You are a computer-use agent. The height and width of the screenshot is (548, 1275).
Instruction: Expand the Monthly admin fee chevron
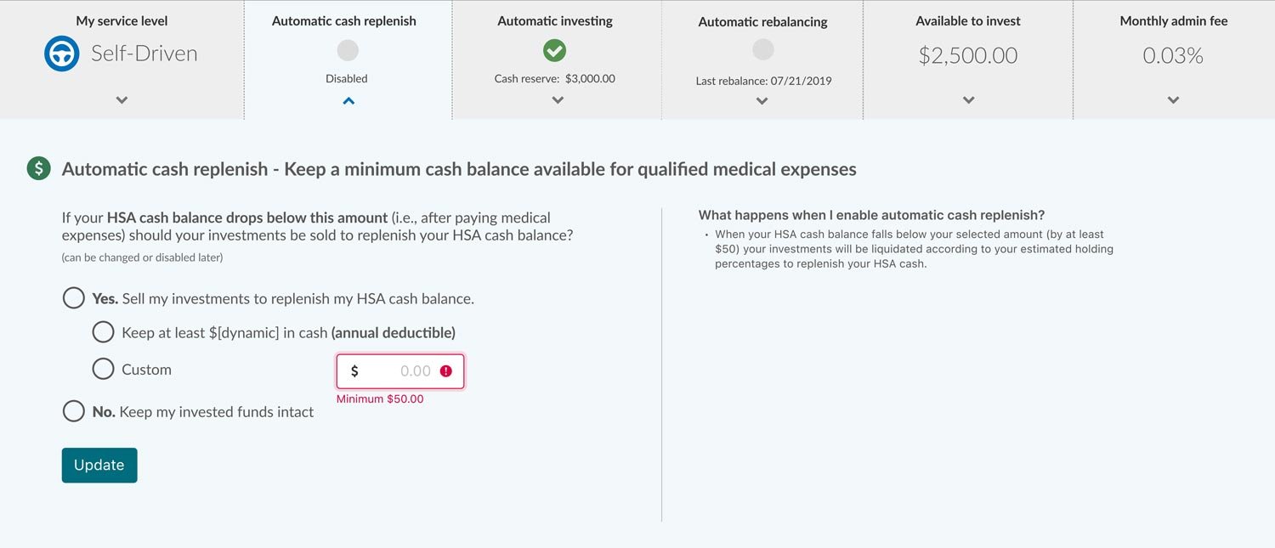pos(1173,99)
